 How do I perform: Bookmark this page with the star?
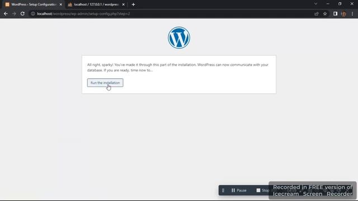pos(325,13)
